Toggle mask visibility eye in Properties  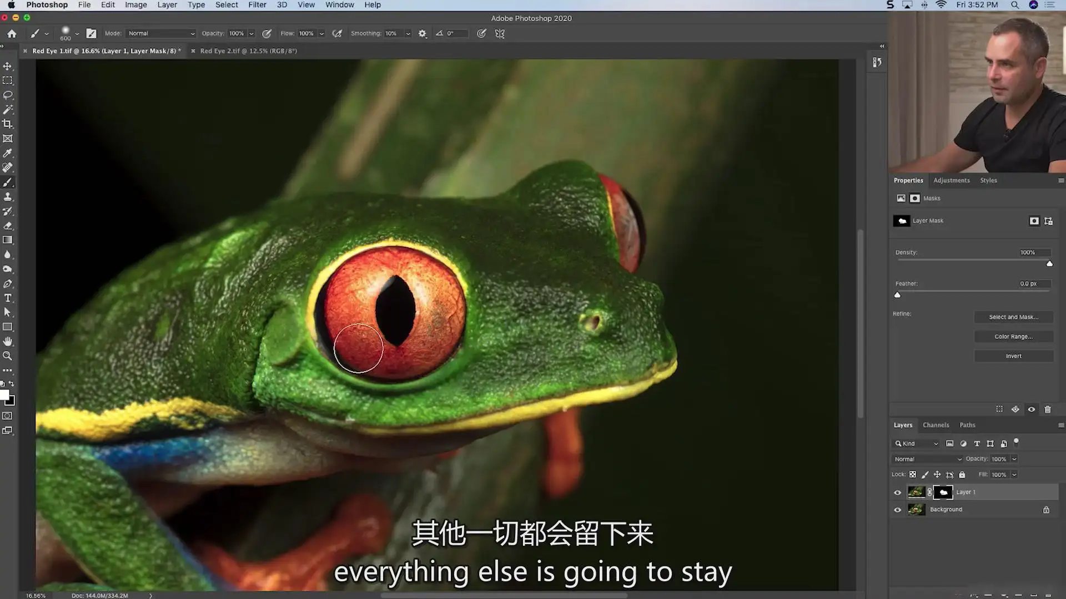(1032, 409)
